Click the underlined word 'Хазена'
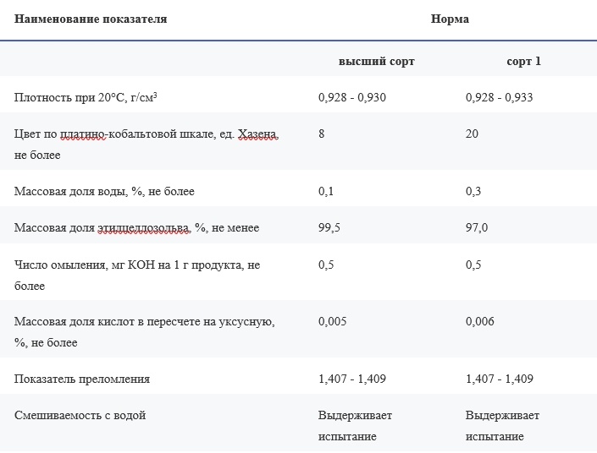597x453 pixels. 257,134
